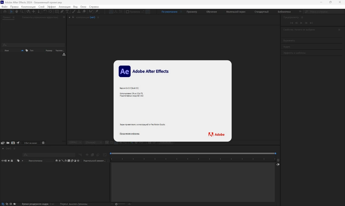Select the Rotation tool
Screen dimensions: 345x206
pos(45,12)
